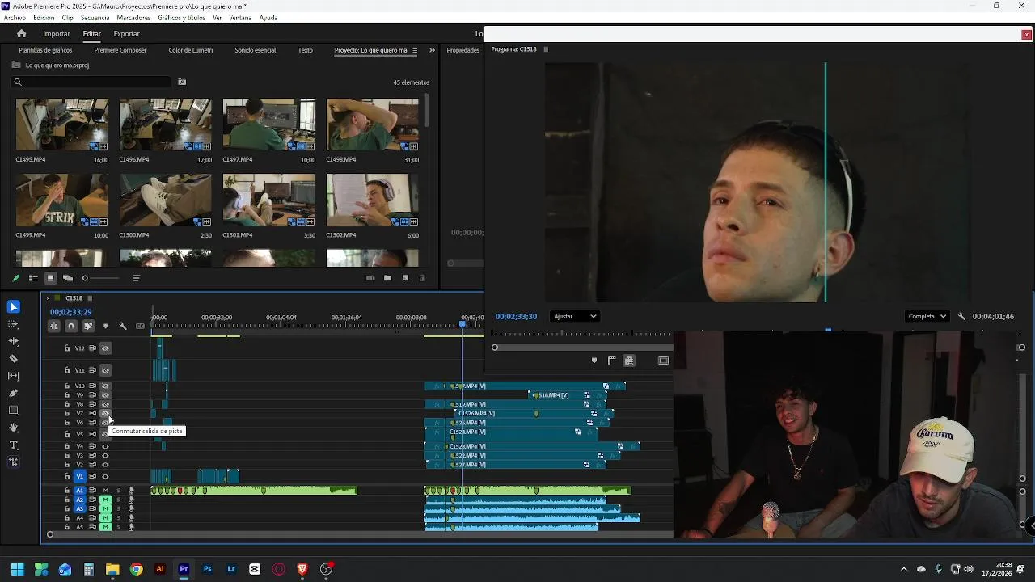The image size is (1035, 582).
Task: Switch to the Color de Lumetri tab
Action: point(191,50)
